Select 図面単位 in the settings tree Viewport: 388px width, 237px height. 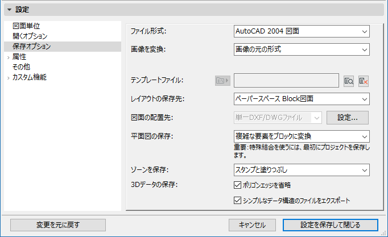point(26,26)
